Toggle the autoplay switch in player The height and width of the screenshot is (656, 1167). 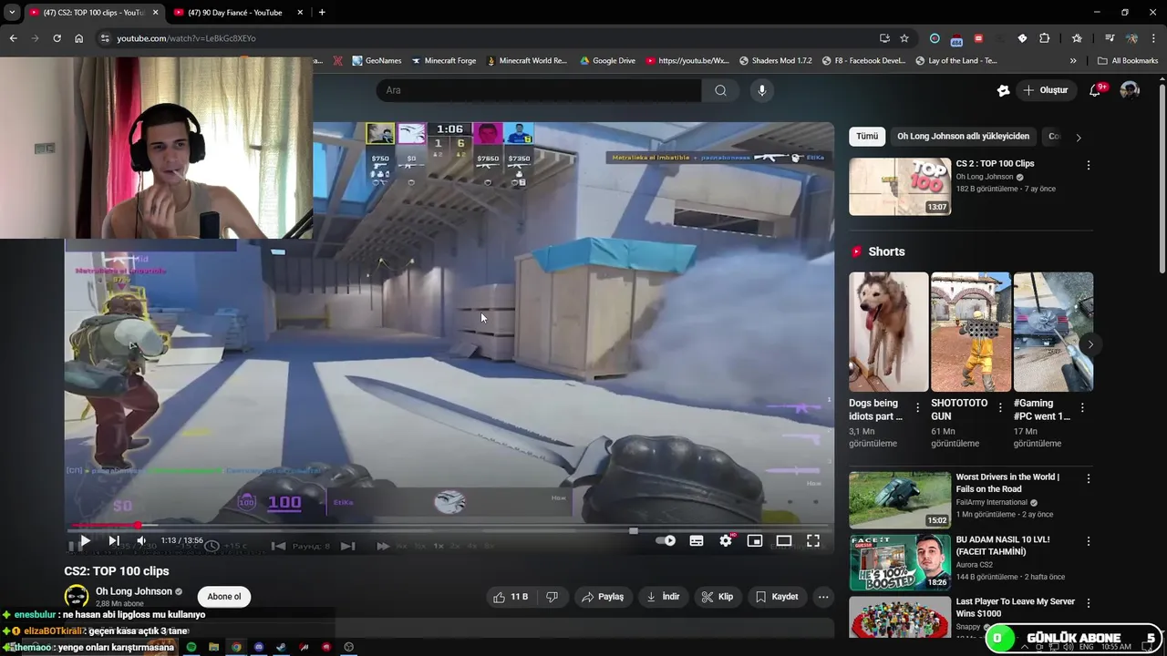pyautogui.click(x=666, y=540)
